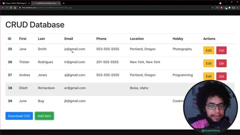Open the Chrome profile avatar
Viewport: 240px width, 135px height.
coord(233,7)
